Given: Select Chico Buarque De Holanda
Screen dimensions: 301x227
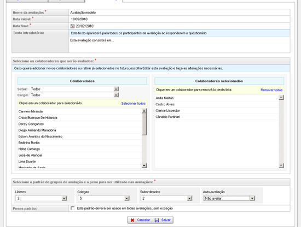Looking at the screenshot, I should tap(80, 118).
